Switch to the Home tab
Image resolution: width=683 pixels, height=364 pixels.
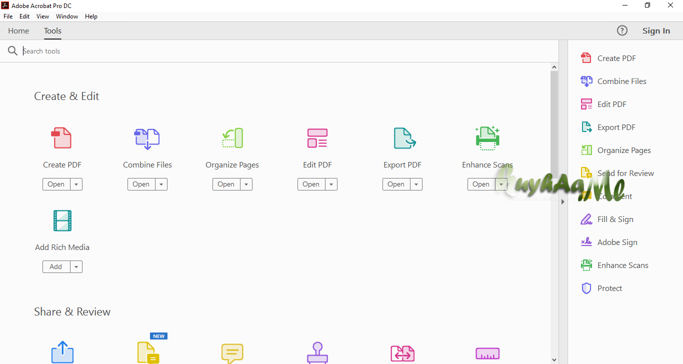[18, 30]
